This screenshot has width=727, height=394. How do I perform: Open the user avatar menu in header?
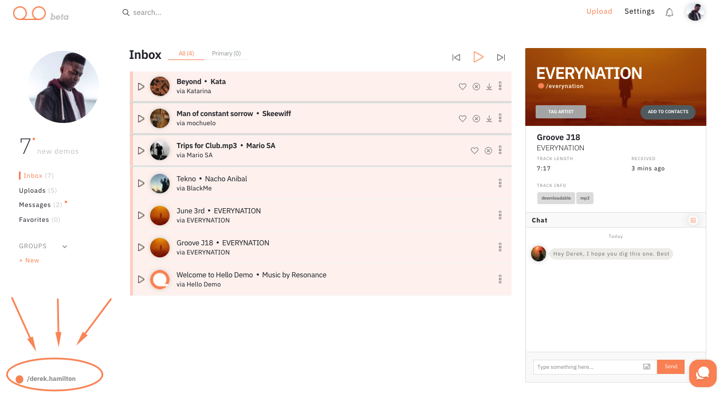click(695, 12)
